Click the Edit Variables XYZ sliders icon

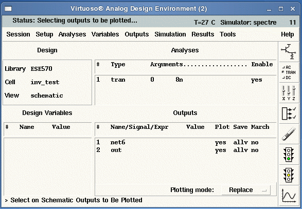pyautogui.click(x=288, y=93)
